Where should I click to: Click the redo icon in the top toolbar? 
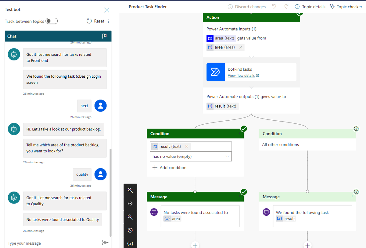pyautogui.click(x=286, y=6)
